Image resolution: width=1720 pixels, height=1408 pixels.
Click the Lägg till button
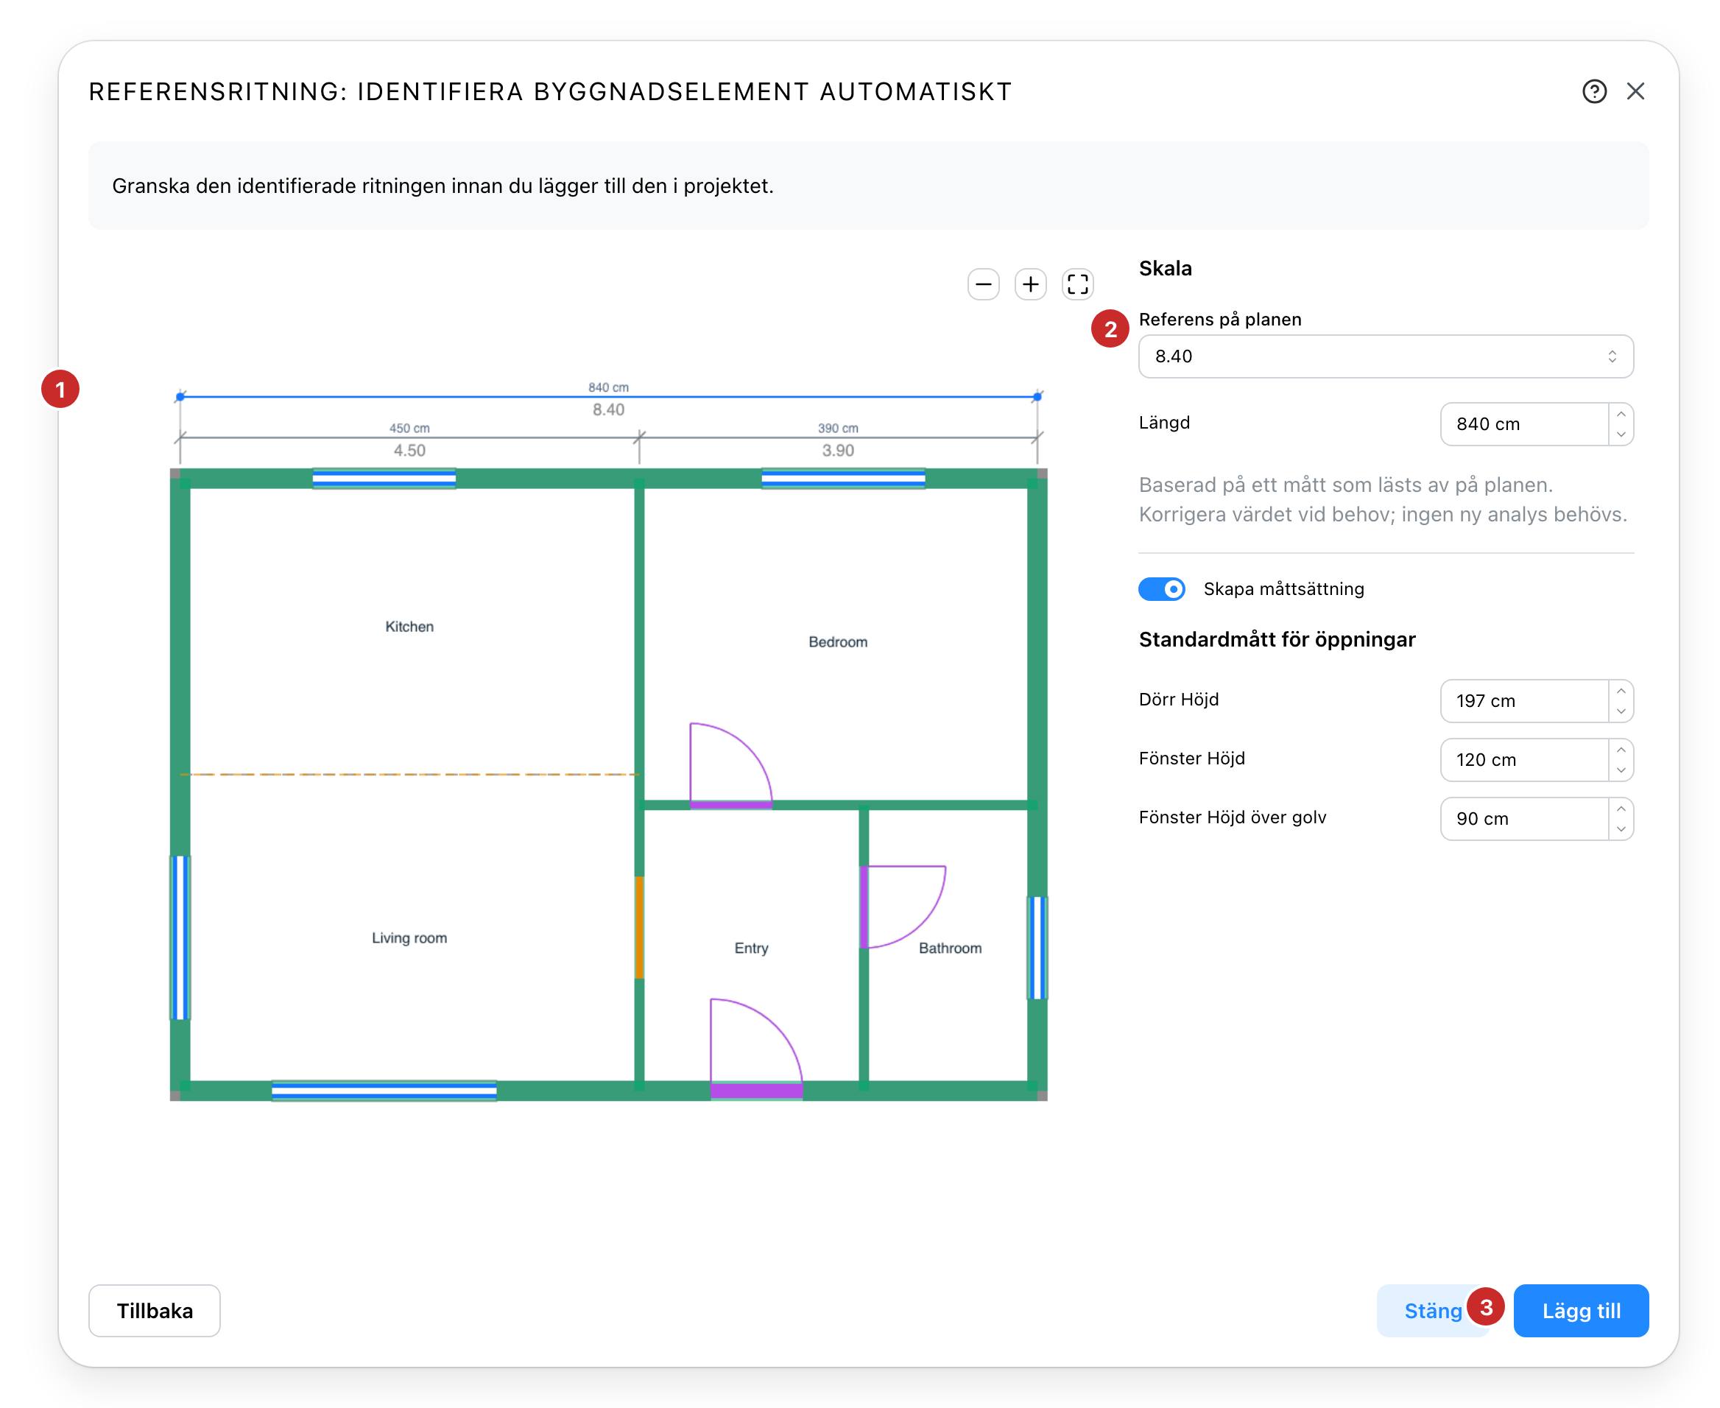[1581, 1311]
